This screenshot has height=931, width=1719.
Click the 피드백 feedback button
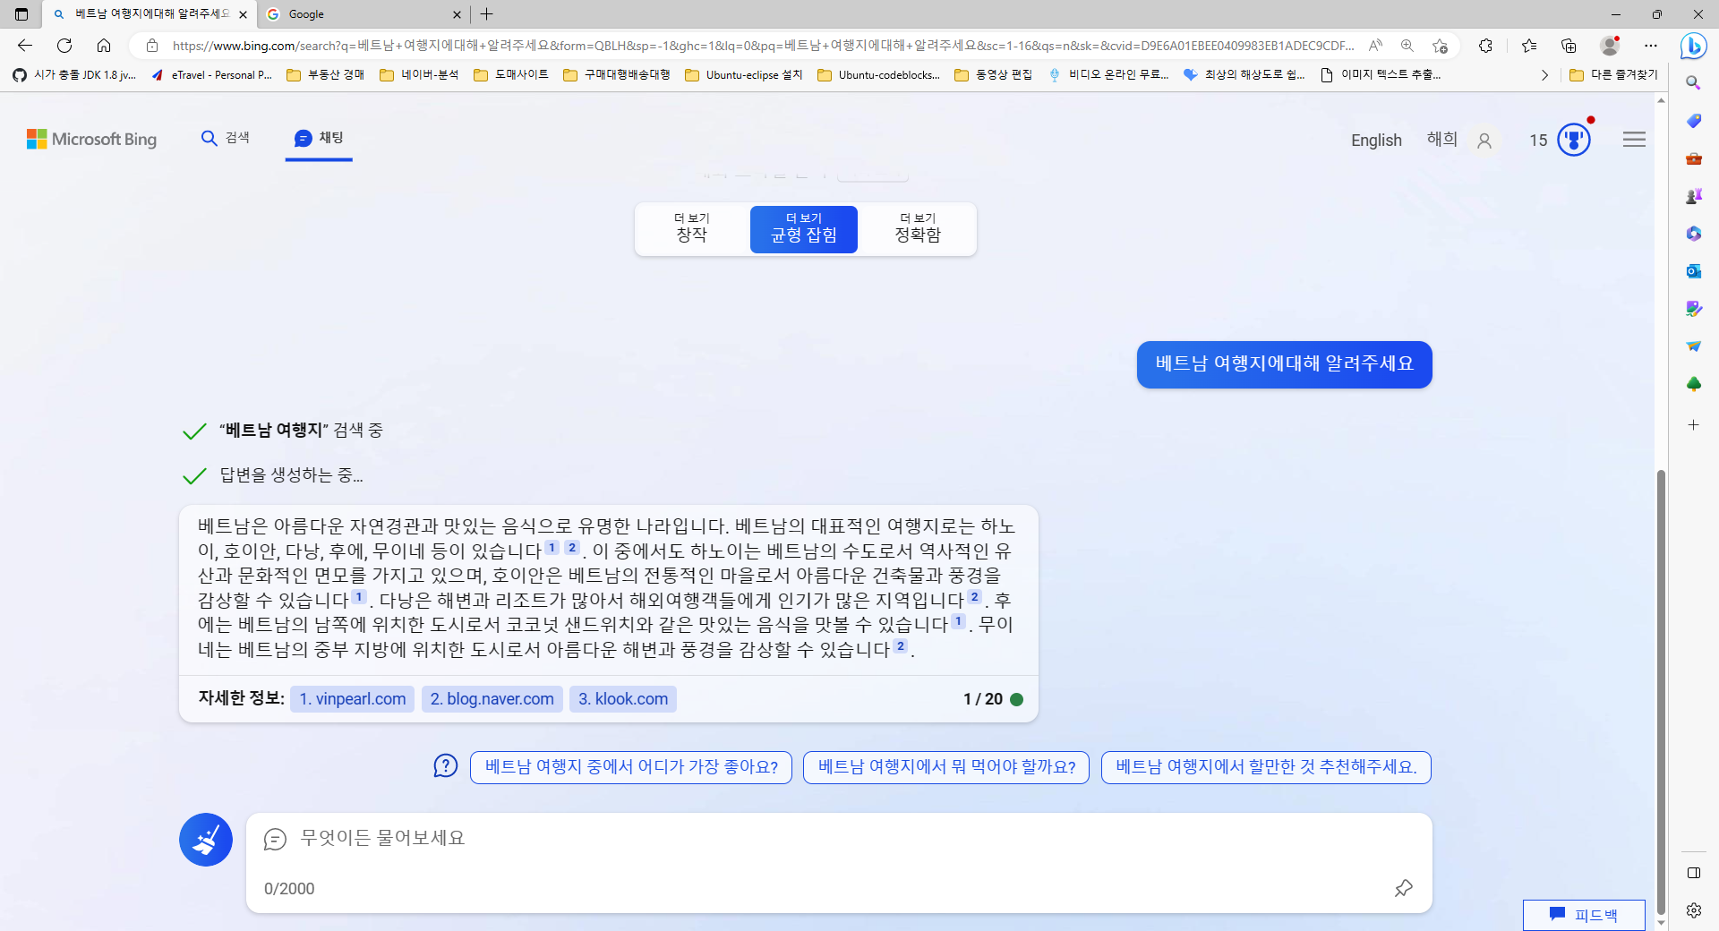(x=1584, y=915)
